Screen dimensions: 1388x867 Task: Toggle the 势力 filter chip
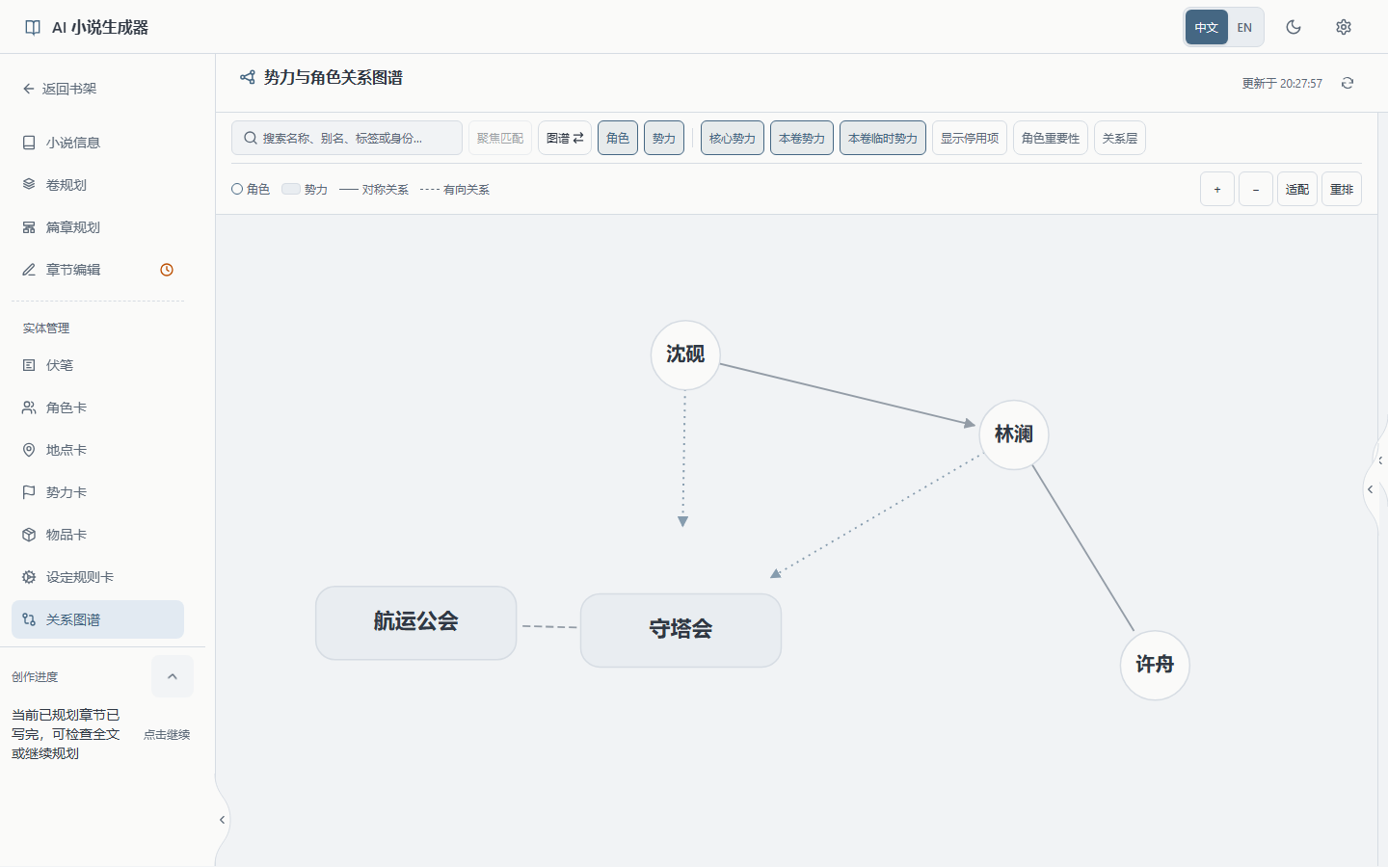(664, 138)
